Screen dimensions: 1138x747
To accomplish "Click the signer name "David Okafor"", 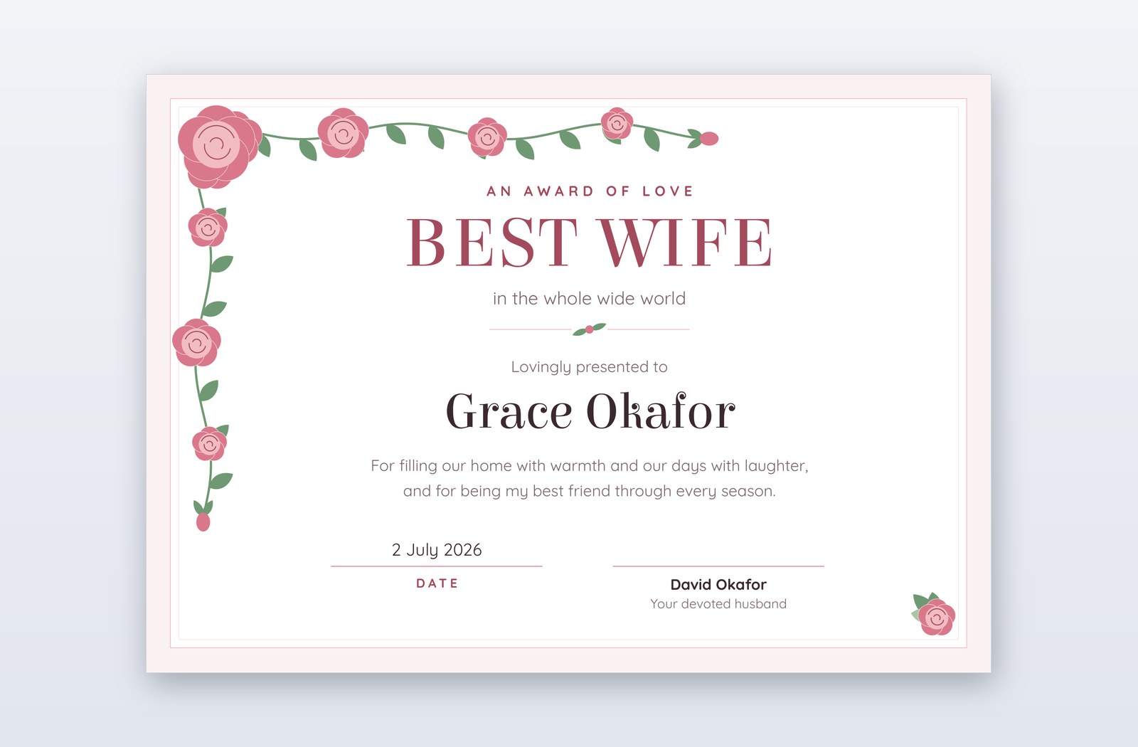I will (x=718, y=585).
